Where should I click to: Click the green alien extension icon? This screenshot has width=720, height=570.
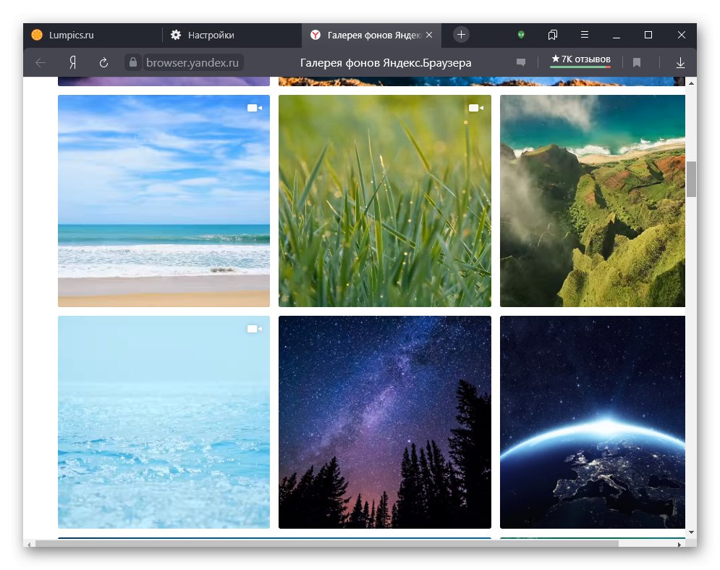[x=522, y=35]
